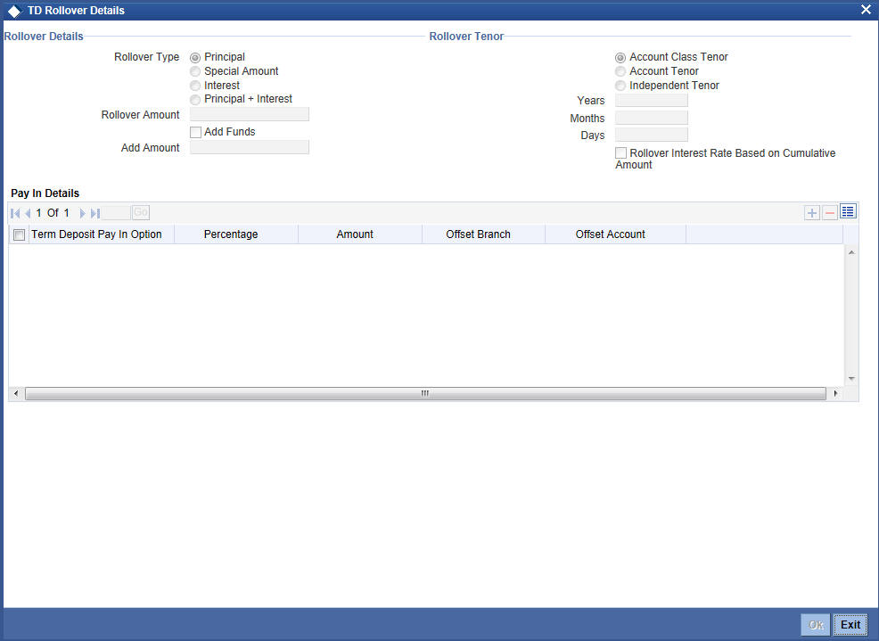This screenshot has height=641, width=879.
Task: Select Special Amount rollover type
Action: click(x=195, y=72)
